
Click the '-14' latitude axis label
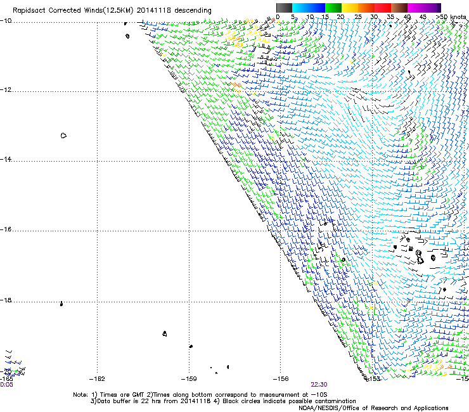coord(6,159)
